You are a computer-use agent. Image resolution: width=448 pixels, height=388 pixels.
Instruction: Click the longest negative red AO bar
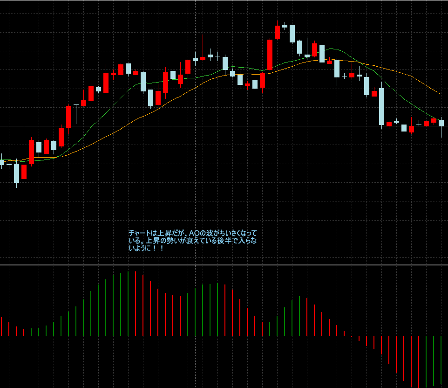click(x=418, y=361)
